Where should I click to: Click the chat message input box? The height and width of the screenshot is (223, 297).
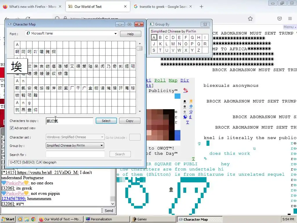[51, 211]
